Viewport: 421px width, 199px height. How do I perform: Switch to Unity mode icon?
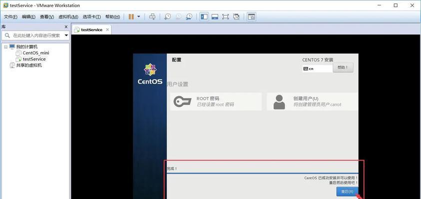tap(236, 16)
